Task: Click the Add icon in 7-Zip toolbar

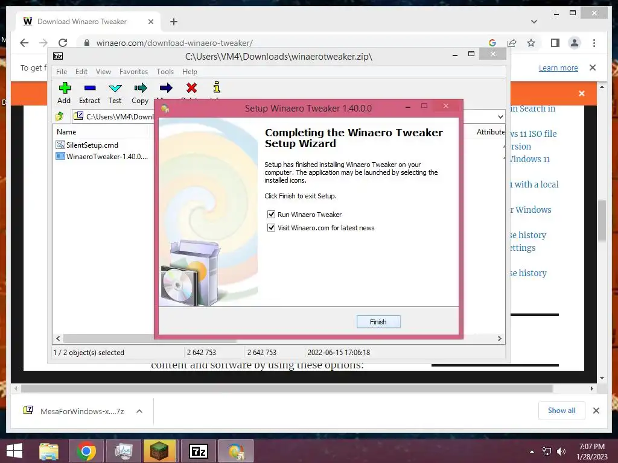Action: tap(65, 88)
